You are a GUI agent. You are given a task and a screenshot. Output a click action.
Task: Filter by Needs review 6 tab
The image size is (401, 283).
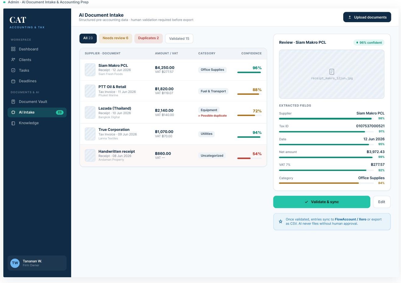click(x=116, y=38)
